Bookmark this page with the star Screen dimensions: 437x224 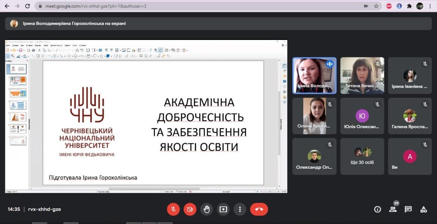376,6
